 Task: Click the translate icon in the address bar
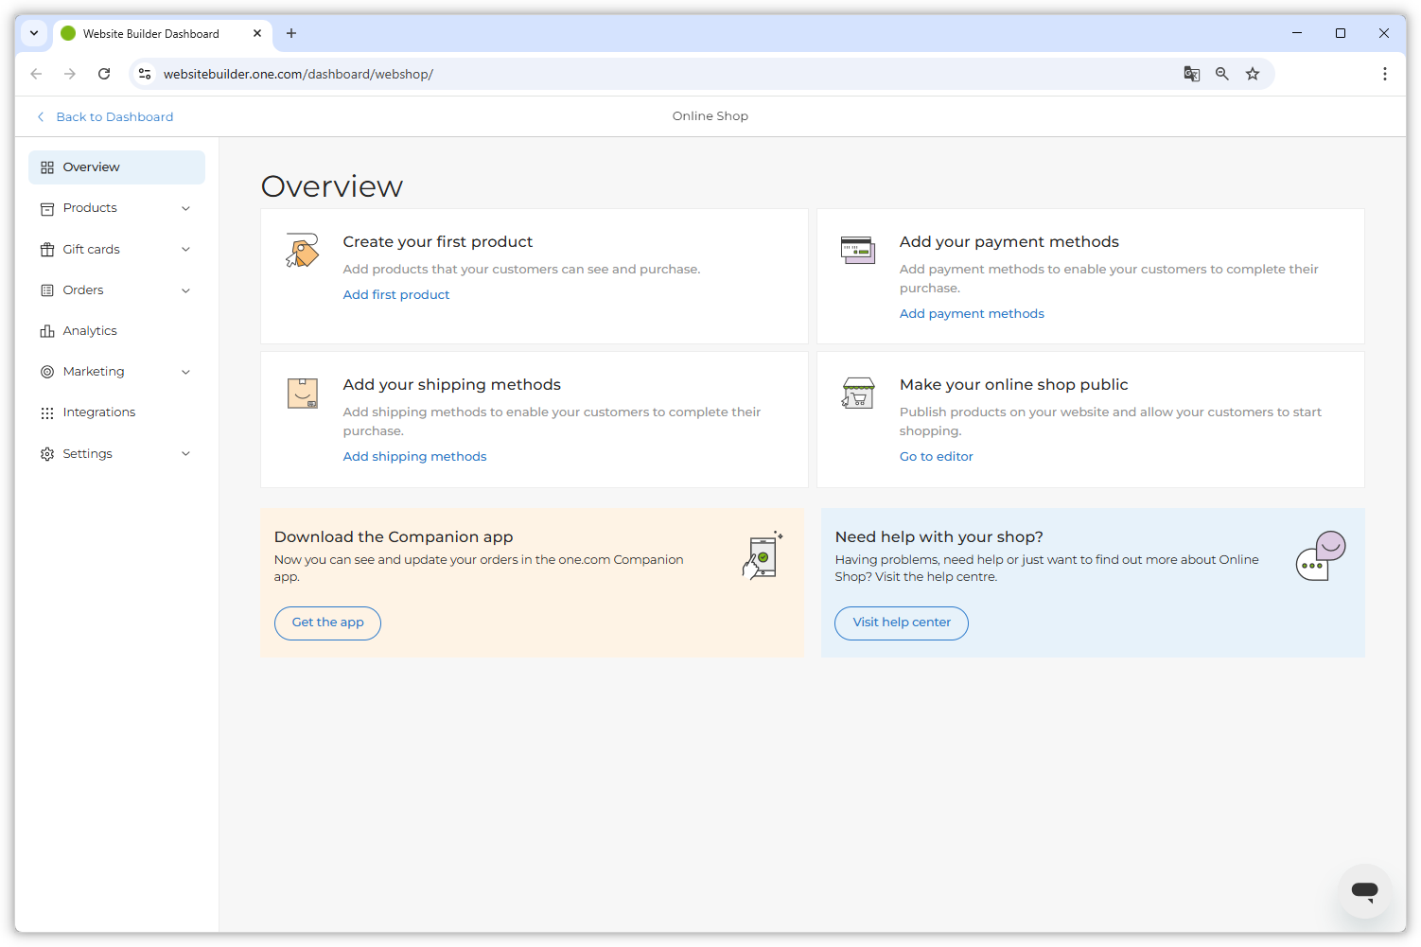tap(1191, 73)
